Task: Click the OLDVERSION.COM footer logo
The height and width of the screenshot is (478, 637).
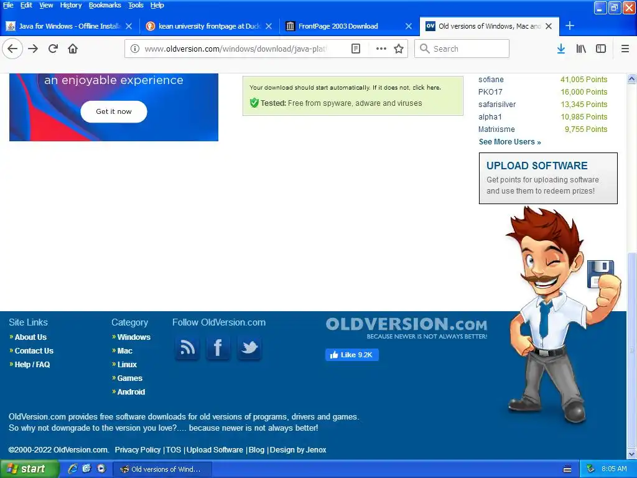Action: click(x=406, y=328)
